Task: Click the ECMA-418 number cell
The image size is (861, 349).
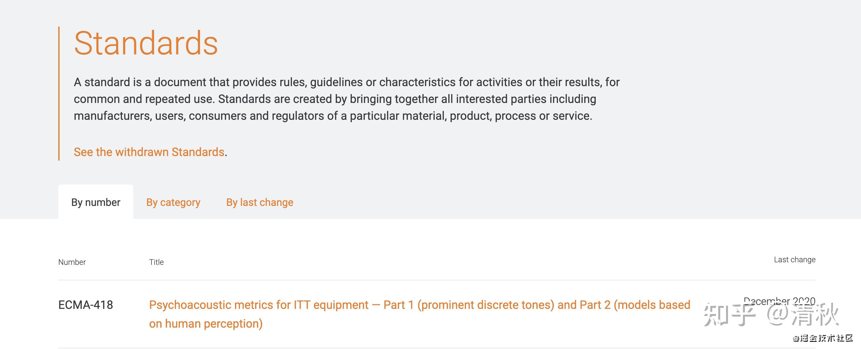Action: click(85, 305)
